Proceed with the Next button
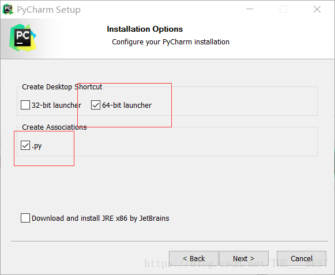335x275 pixels. point(244,258)
